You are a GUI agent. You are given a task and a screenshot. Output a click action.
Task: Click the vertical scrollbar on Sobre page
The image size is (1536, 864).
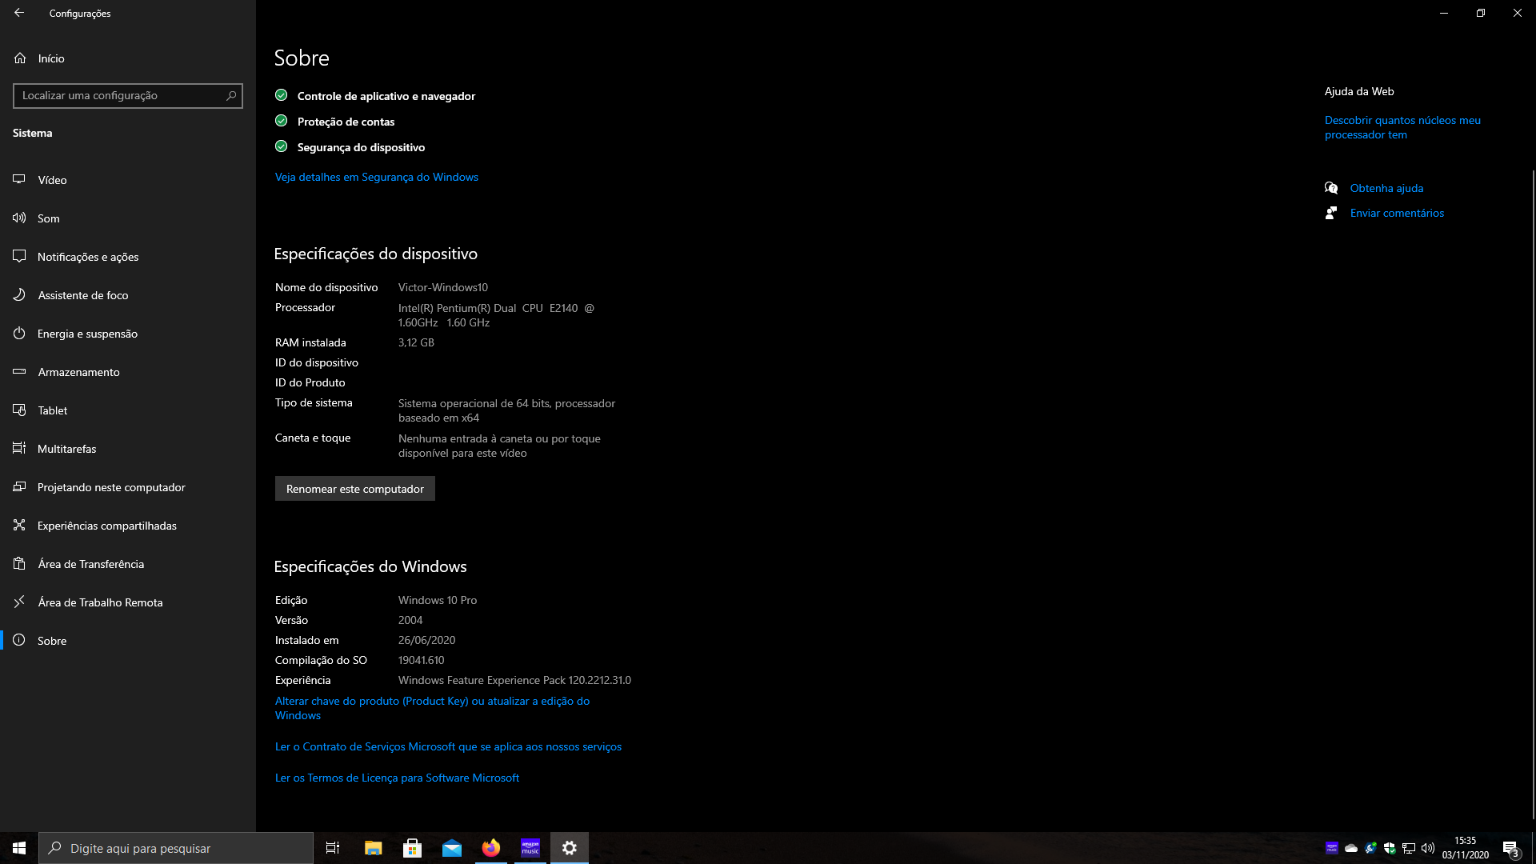point(1533,494)
